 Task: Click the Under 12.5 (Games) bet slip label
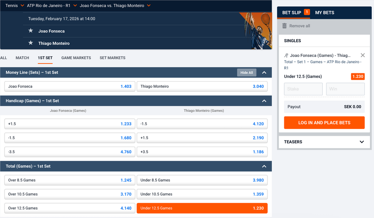pos(303,76)
